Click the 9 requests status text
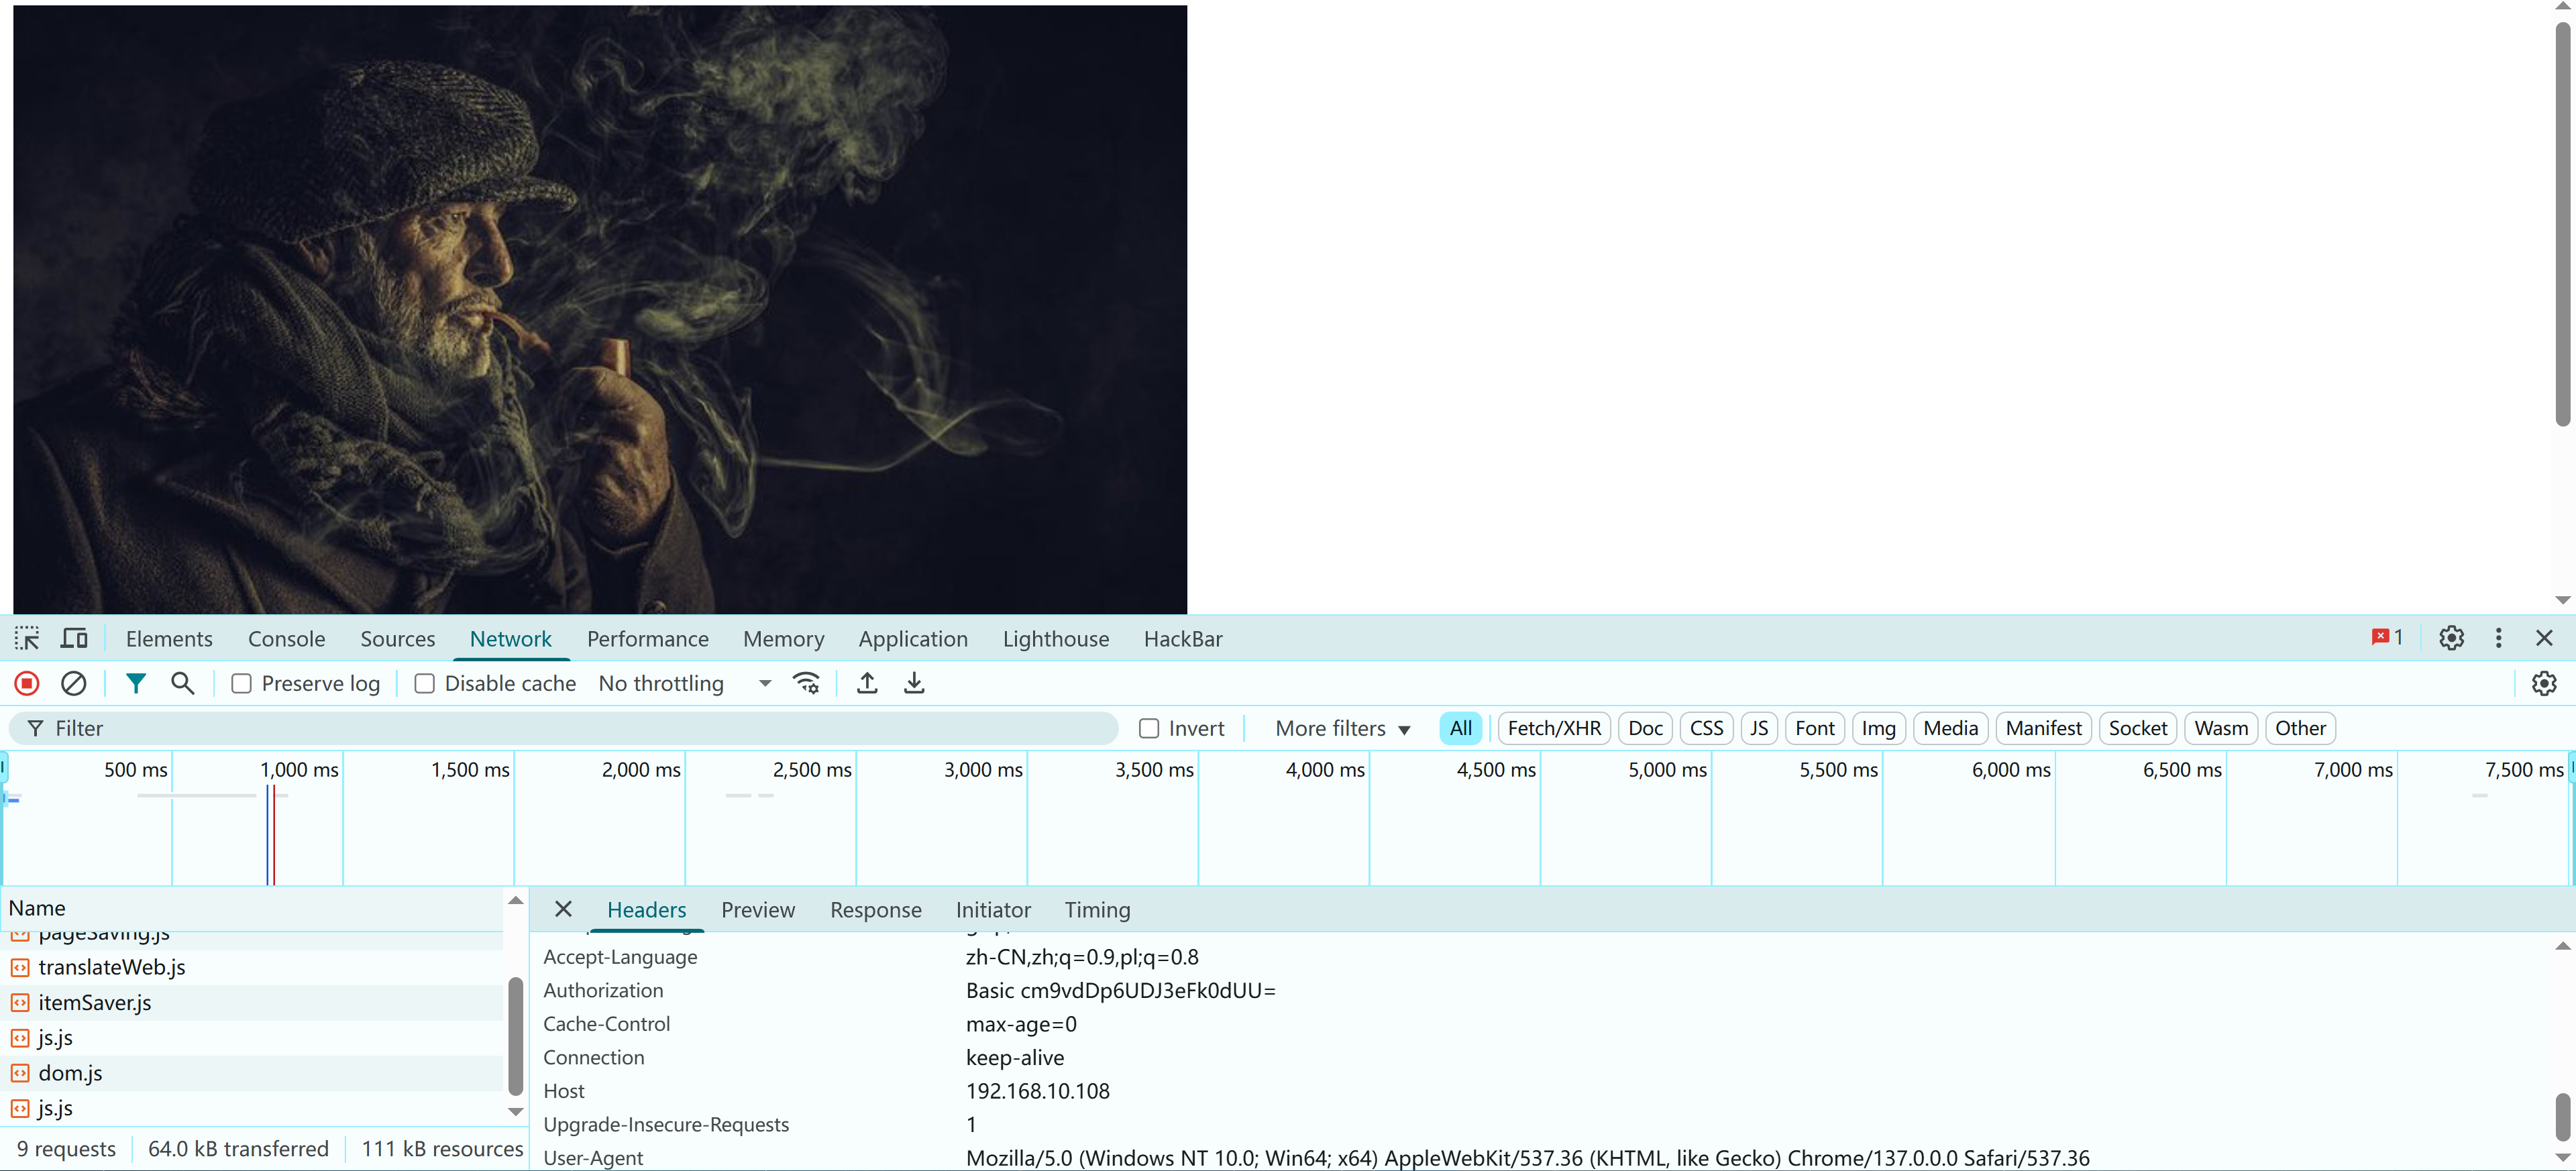Screen dimensions: 2576x1171 tap(66, 1149)
